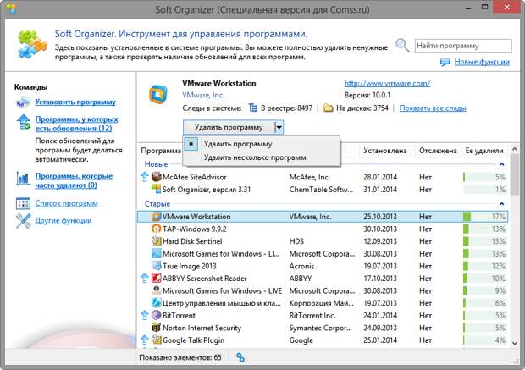525x370 pixels.
Task: Click the Показано элементов: 65 status text
Action: pos(180,357)
